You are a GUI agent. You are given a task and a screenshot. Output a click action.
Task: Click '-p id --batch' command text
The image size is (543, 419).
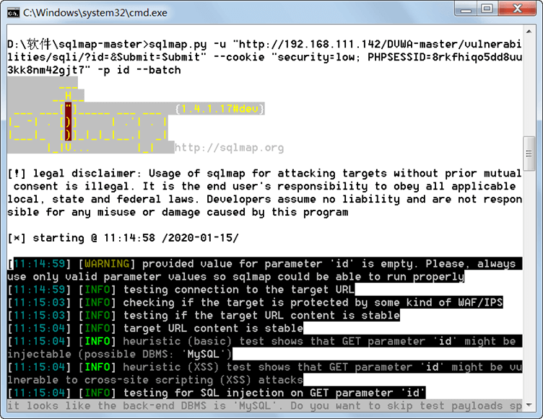click(139, 70)
